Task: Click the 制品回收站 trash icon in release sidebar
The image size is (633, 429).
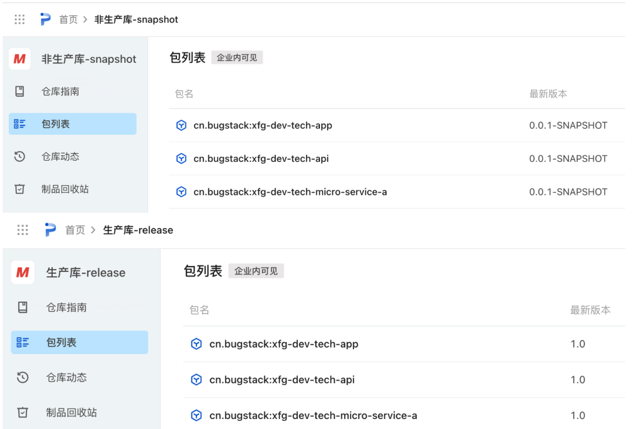Action: click(23, 412)
